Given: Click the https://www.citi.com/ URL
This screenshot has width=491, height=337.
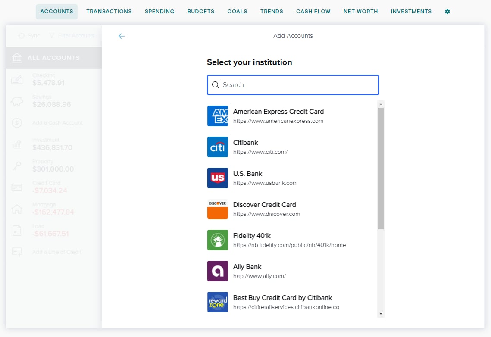Looking at the screenshot, I should (260, 152).
